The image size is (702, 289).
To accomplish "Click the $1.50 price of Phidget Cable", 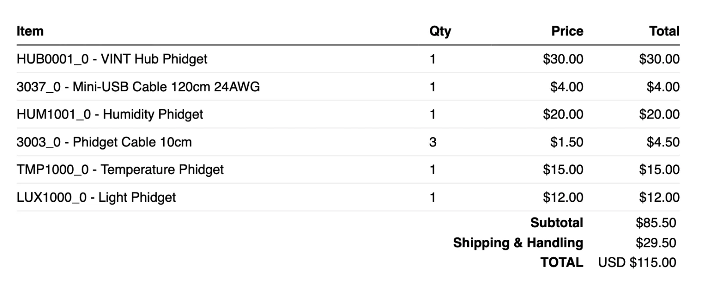I will (567, 142).
